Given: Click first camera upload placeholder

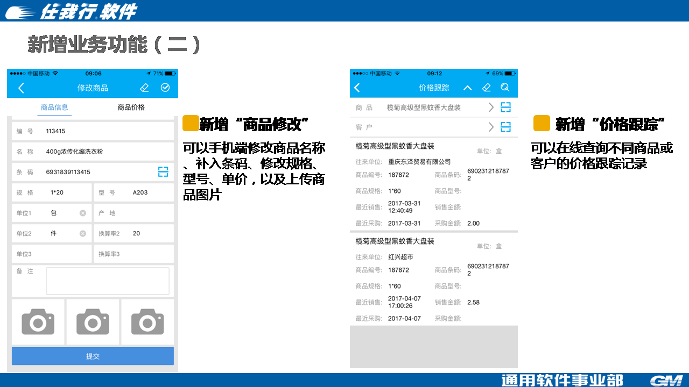Looking at the screenshot, I should point(38,322).
